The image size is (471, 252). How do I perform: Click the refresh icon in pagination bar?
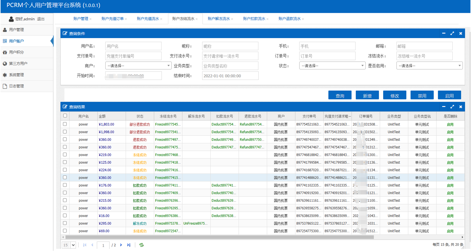click(141, 245)
